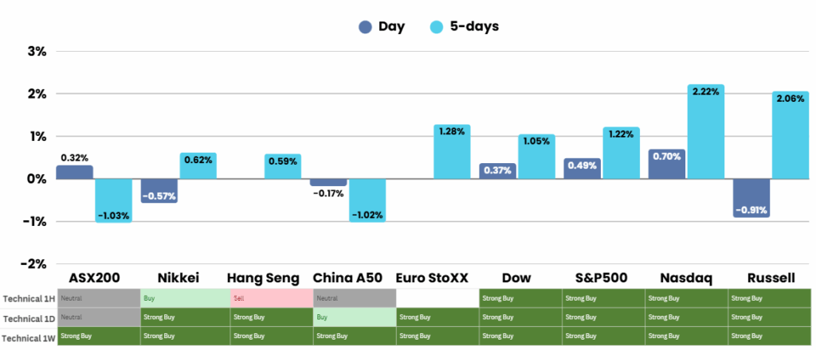
Task: Click Nikkei's Technical 1H Buy cell
Action: coord(183,298)
